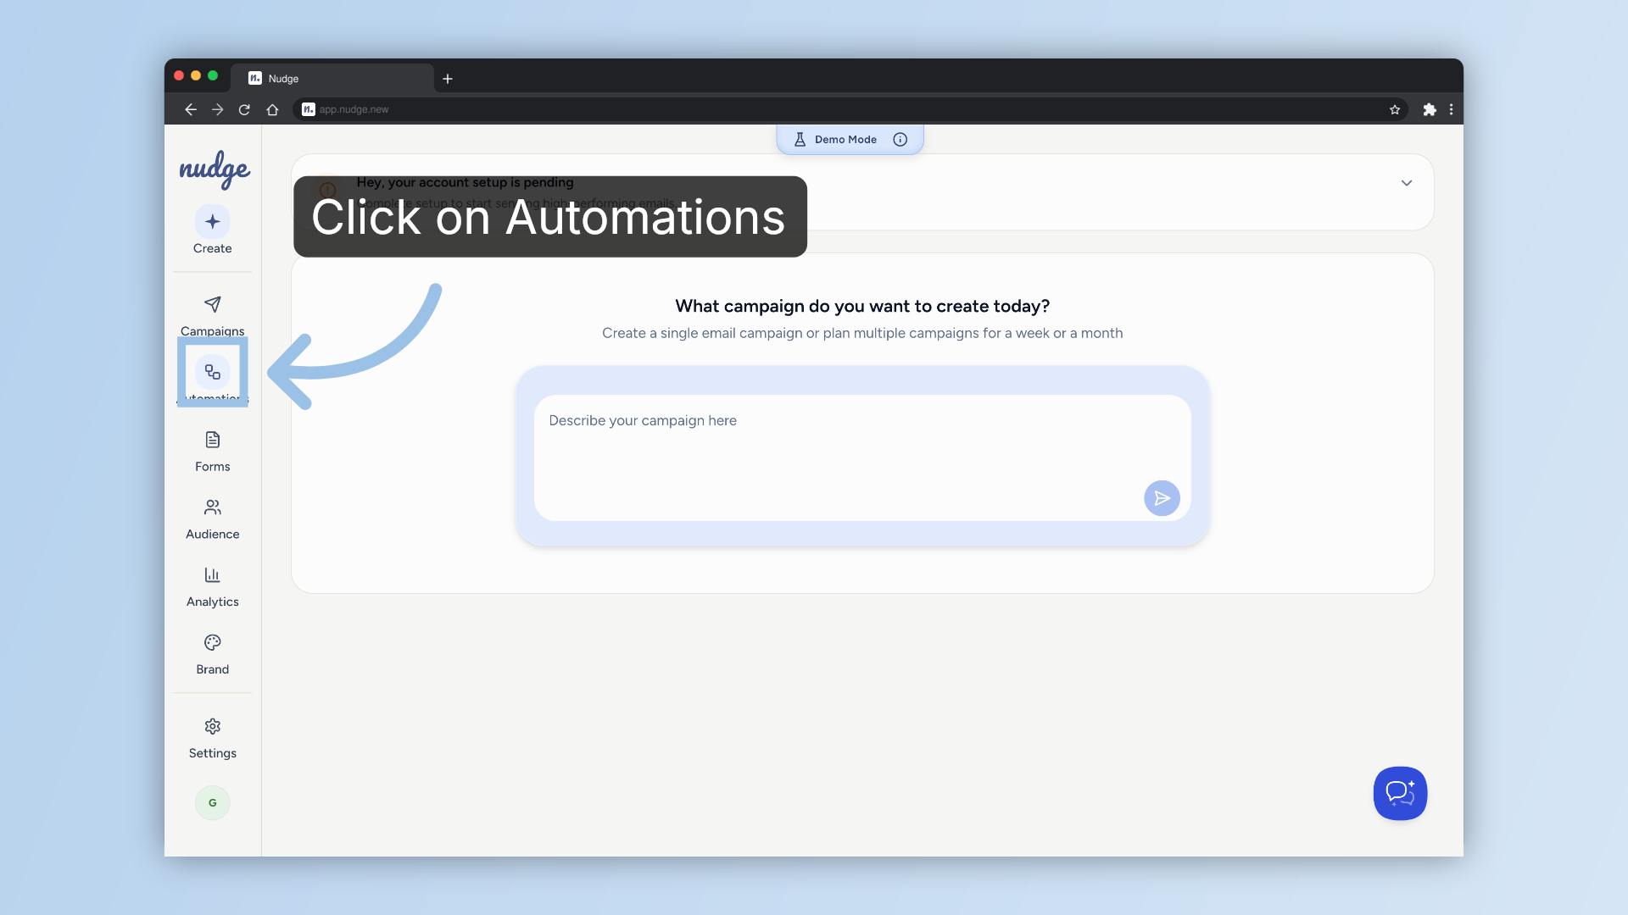Open the Audience people icon
The height and width of the screenshot is (915, 1628).
click(212, 507)
